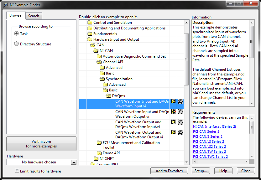The image size is (261, 180).
Task: Click the VI icon beside CAN Waveform Output and DAQmx Waveform Input.vi
Action: tap(173, 122)
